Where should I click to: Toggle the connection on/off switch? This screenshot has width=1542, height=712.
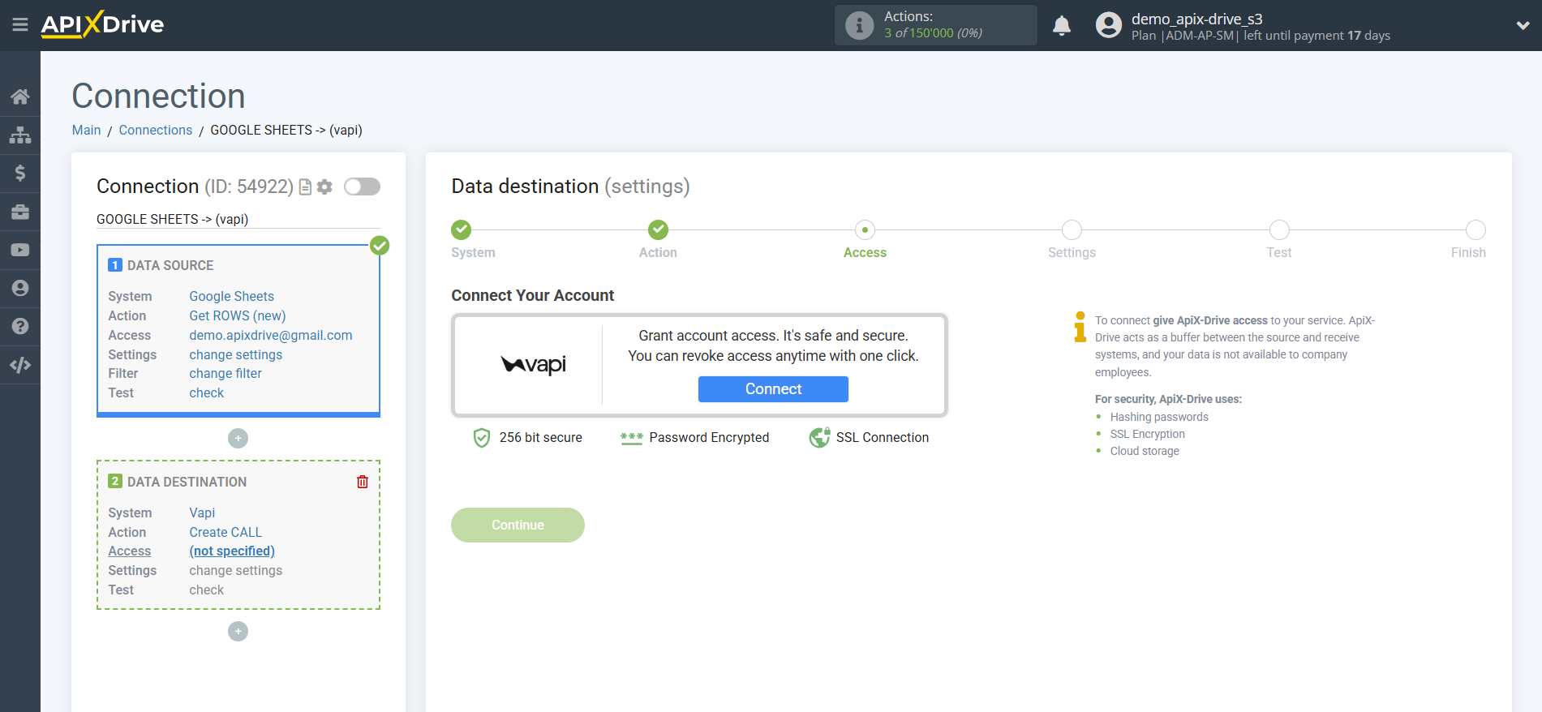[x=362, y=187]
